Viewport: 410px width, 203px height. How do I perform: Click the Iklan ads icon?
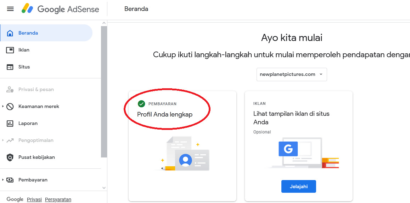10,50
